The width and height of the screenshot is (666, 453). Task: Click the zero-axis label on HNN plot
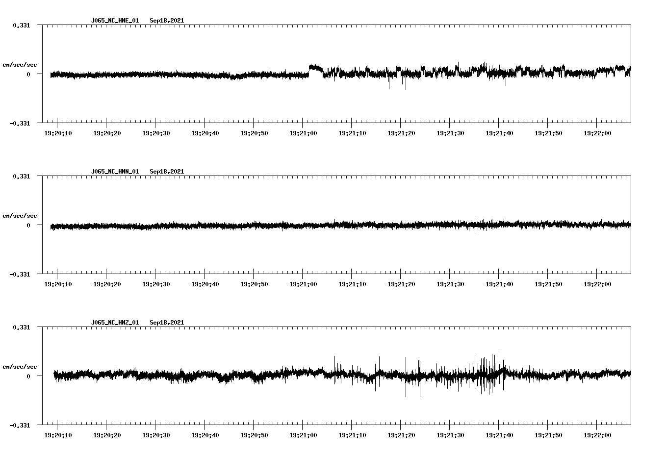click(x=28, y=225)
